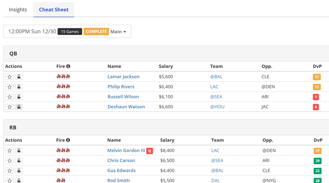This screenshot has width=329, height=183.
Task: Star Gus Edwards as a favorite
Action: [x=10, y=171]
